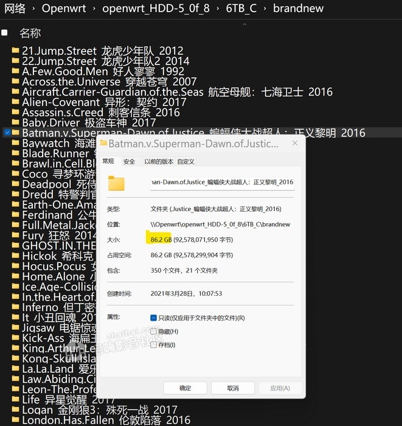Screen dimensions: 402x426
Task: Go to Openwrt in the breadcrumb
Action: coord(64,9)
